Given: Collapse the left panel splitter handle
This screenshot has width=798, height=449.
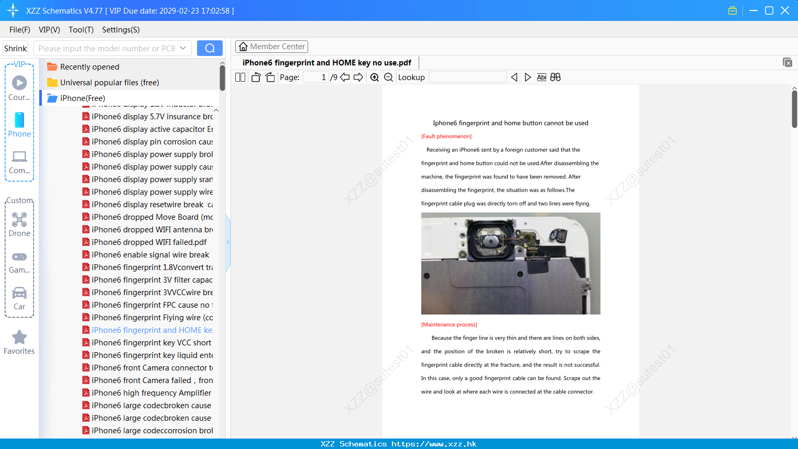Looking at the screenshot, I should 228,242.
